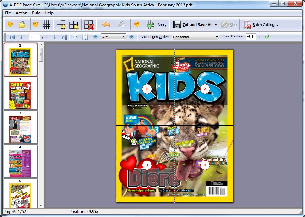Go to the next page
The image size is (305, 217).
(55, 37)
